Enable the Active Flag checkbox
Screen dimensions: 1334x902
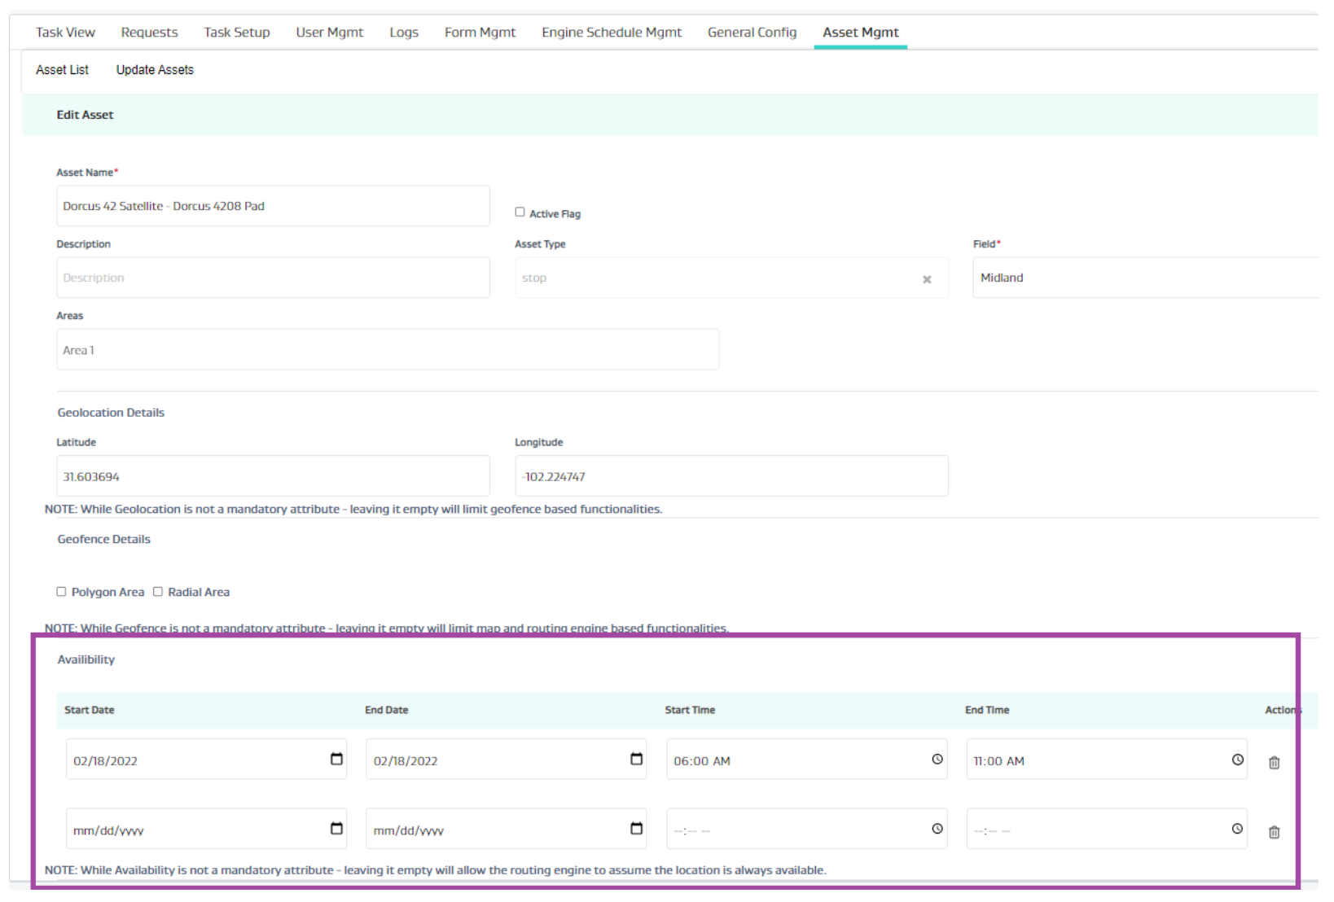point(520,212)
